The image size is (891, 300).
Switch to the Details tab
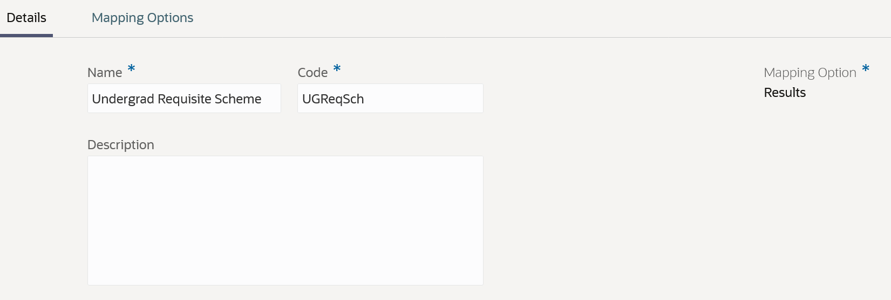pyautogui.click(x=26, y=18)
